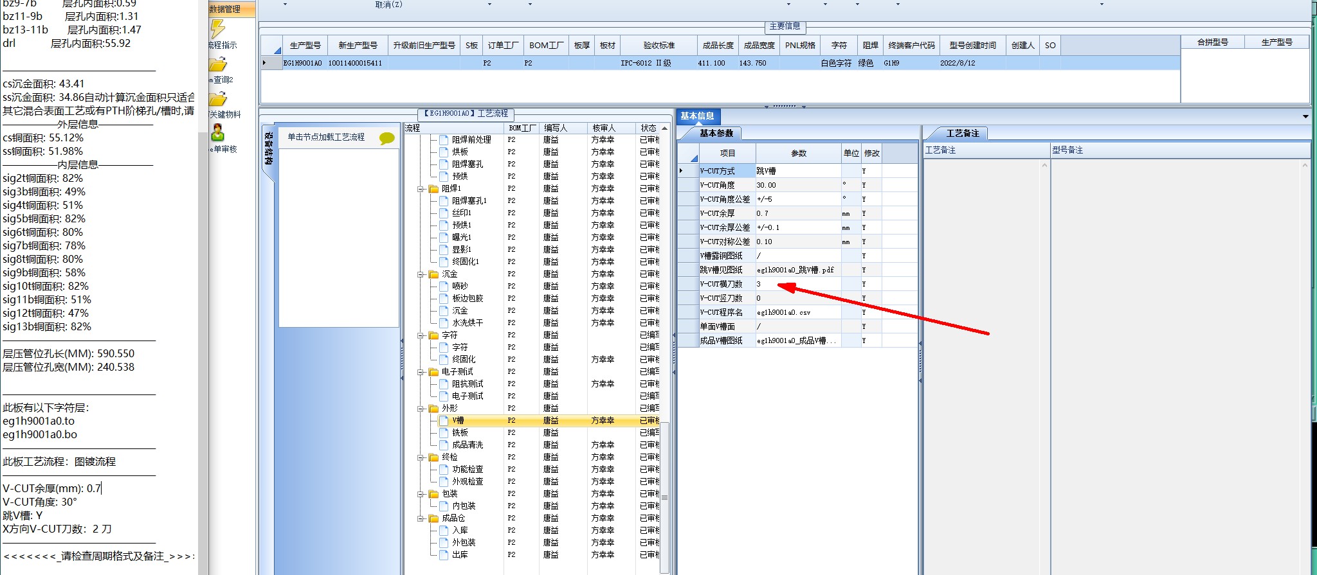Viewport: 1317px width, 575px height.
Task: Click the document icon of 入库
Action: click(444, 530)
